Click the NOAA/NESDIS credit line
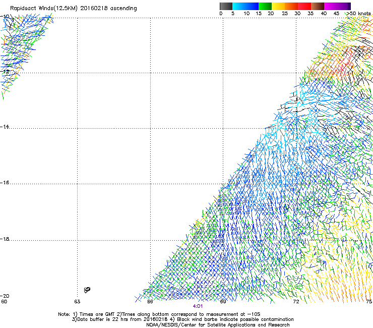Image resolution: width=373 pixels, height=328 pixels. [x=218, y=325]
